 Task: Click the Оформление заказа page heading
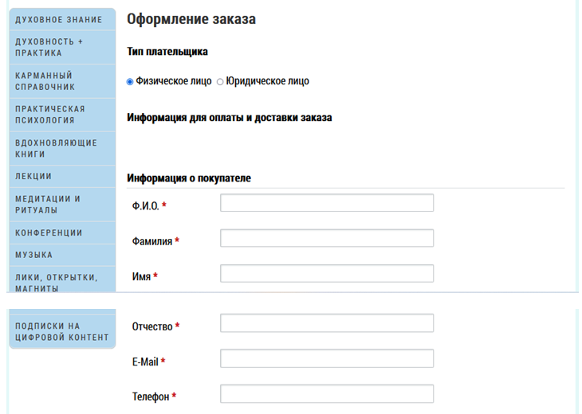point(191,19)
